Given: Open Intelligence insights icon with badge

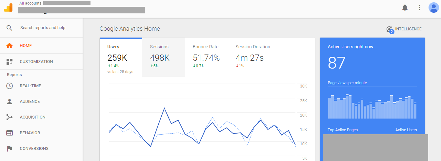Looking at the screenshot, I should point(390,30).
